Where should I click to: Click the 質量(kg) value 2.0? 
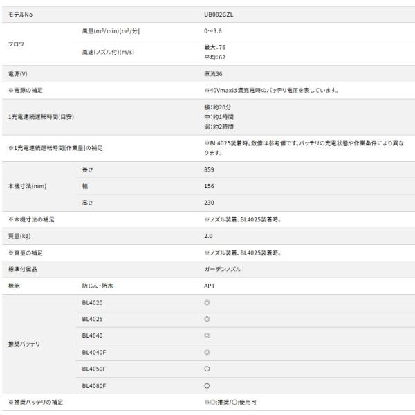(x=208, y=236)
